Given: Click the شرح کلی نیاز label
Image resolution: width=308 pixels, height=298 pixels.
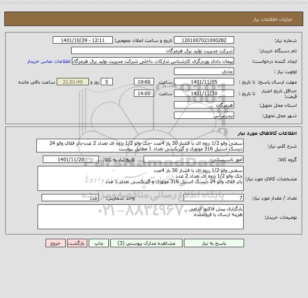Looking at the screenshot, I should click(282, 146).
